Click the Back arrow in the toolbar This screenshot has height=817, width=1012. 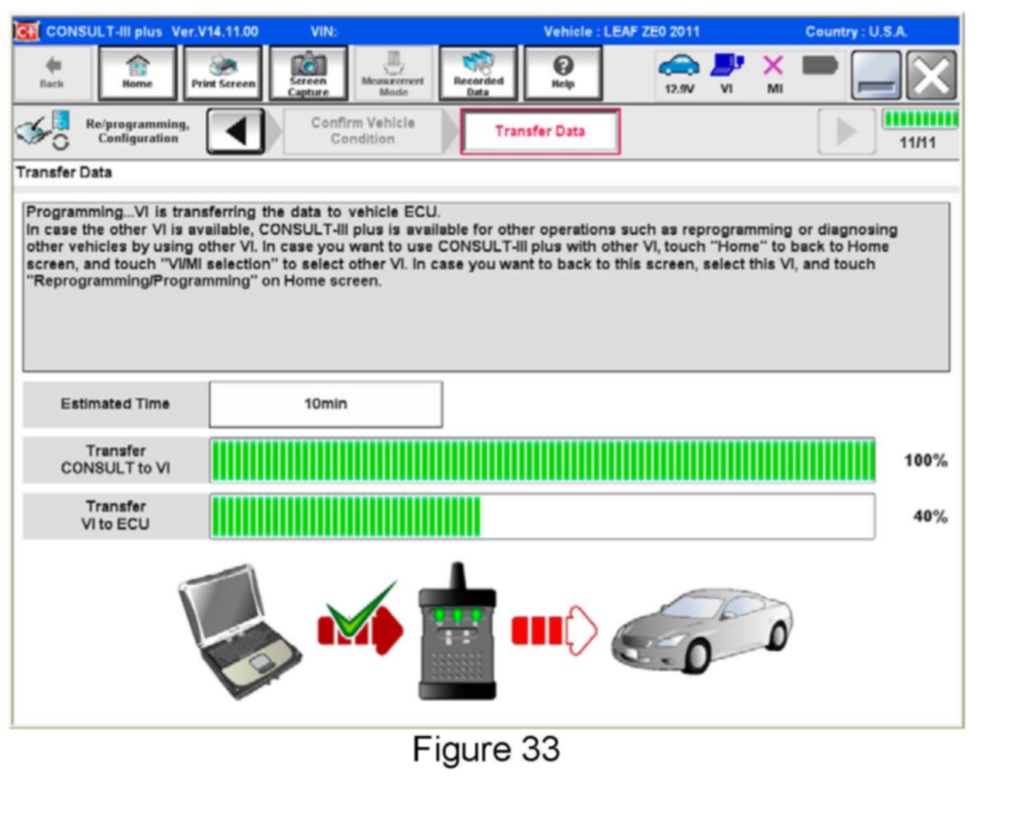(x=52, y=73)
